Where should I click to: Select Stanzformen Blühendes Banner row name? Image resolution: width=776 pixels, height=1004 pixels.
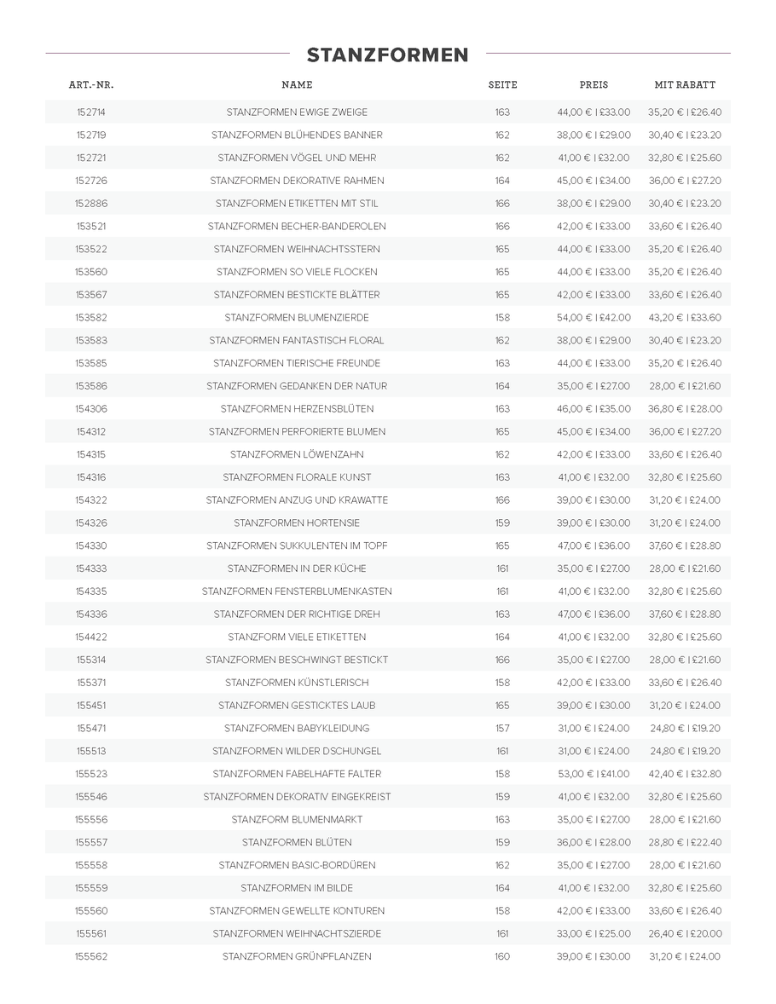tap(298, 136)
